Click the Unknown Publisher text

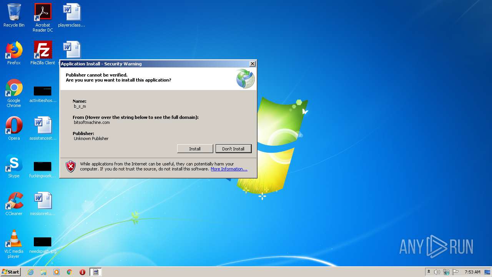click(x=91, y=138)
